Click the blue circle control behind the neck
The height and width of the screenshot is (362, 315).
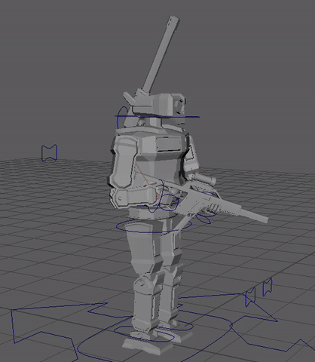[123, 117]
